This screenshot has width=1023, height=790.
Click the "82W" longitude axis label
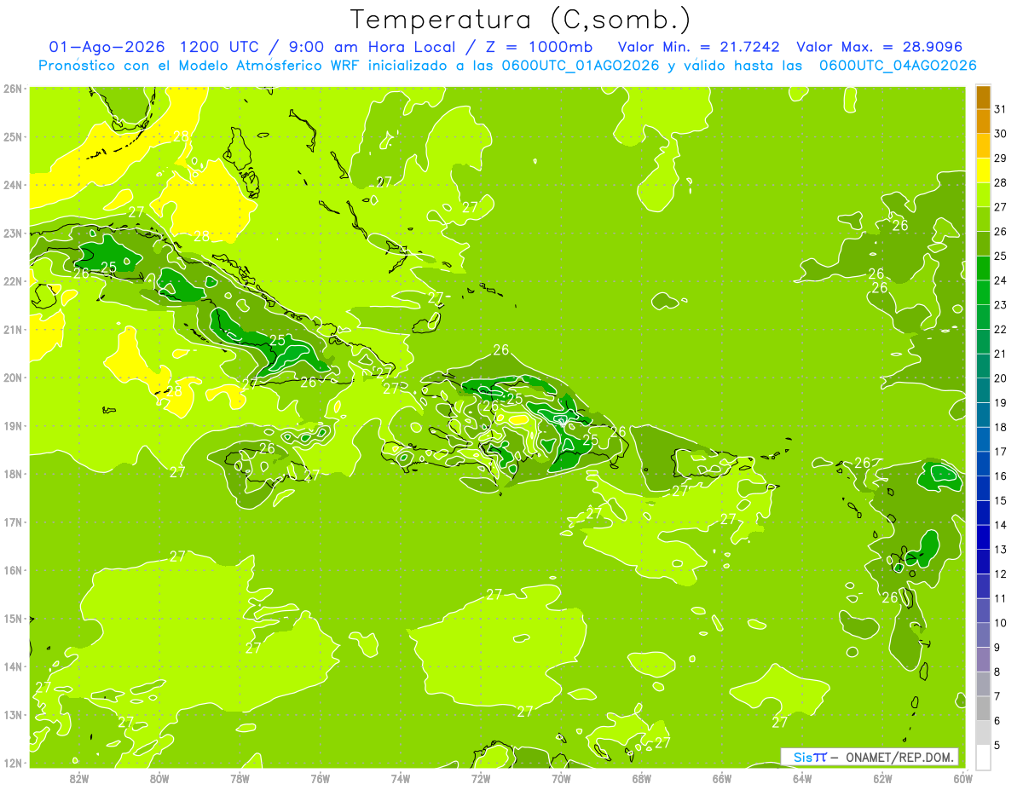(79, 779)
